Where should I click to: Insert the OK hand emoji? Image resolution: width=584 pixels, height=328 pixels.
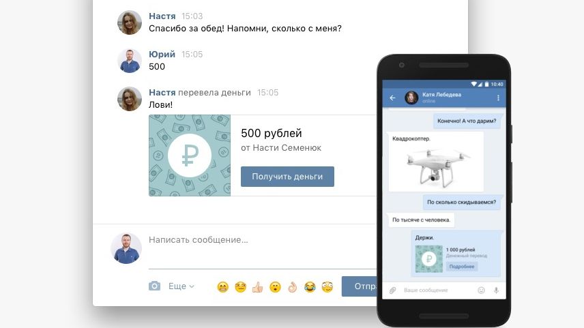click(293, 287)
